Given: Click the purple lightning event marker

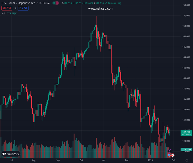Looking at the screenshot, I should coord(170,151).
